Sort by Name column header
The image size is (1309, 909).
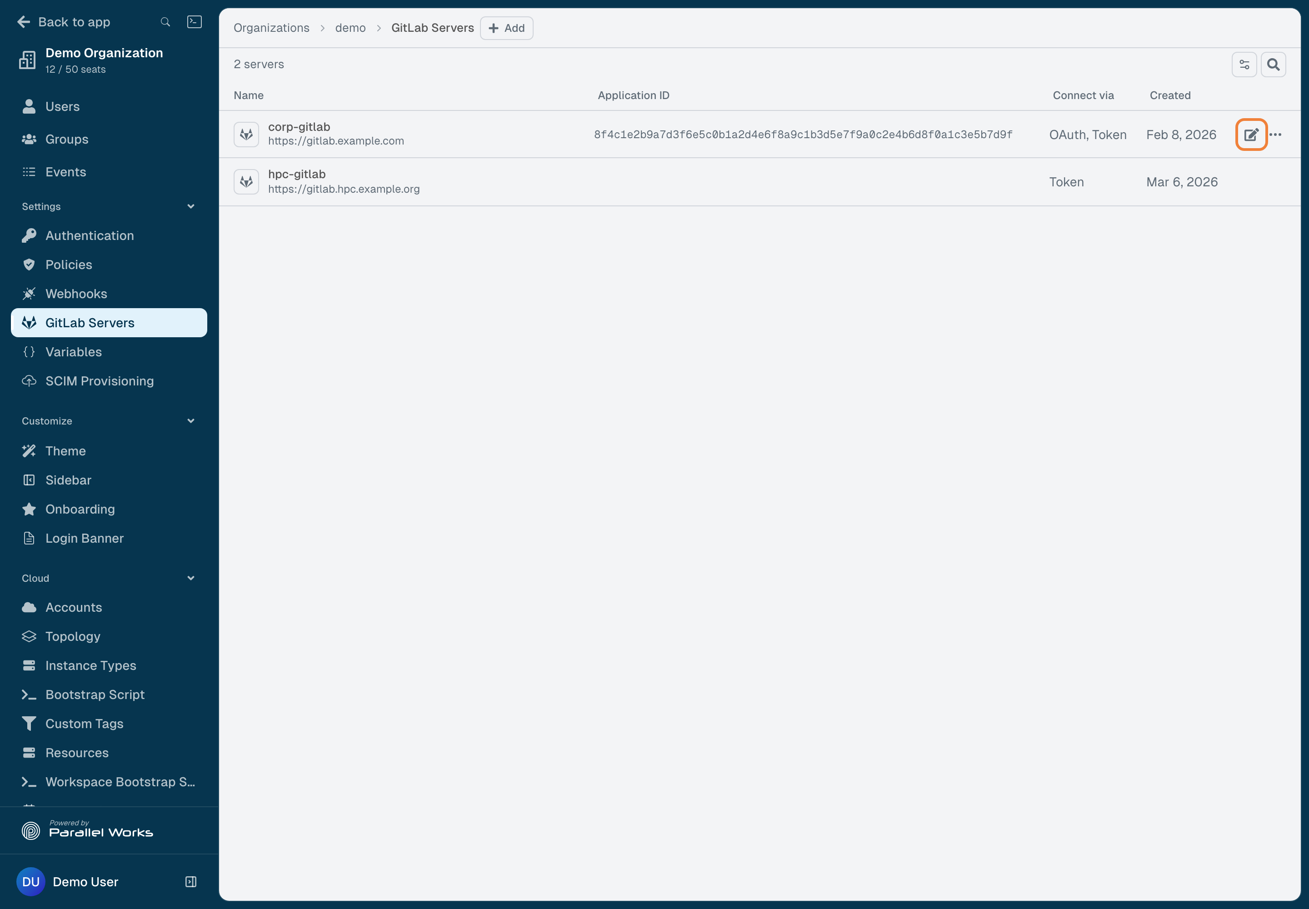point(248,95)
